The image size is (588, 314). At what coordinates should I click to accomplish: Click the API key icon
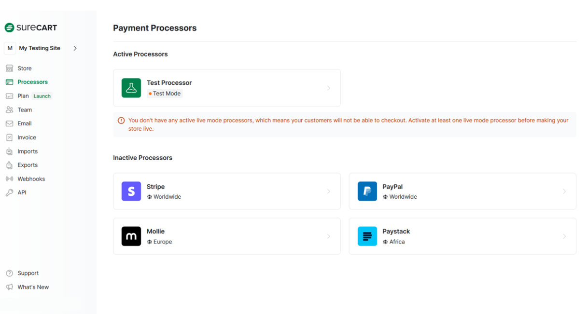(x=9, y=192)
